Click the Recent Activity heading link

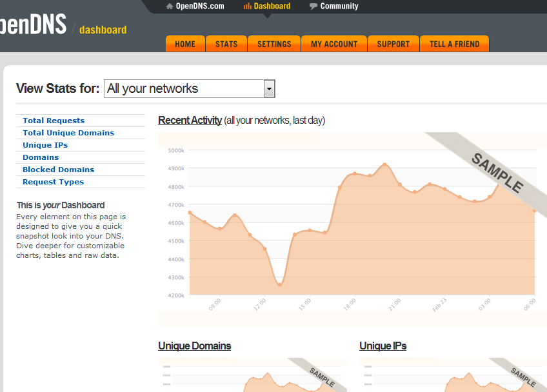tap(190, 121)
